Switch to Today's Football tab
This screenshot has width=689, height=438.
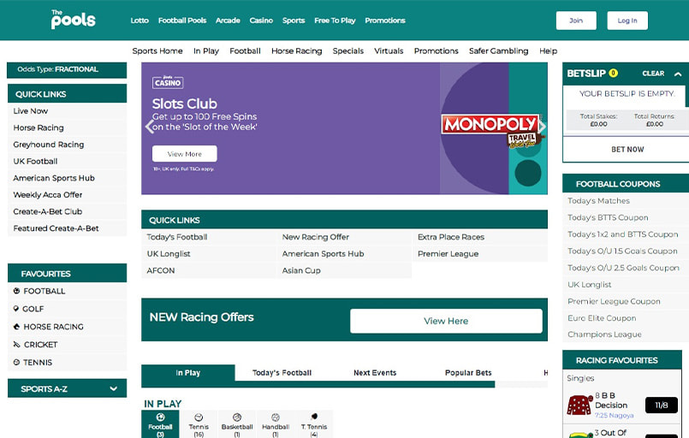pyautogui.click(x=282, y=372)
